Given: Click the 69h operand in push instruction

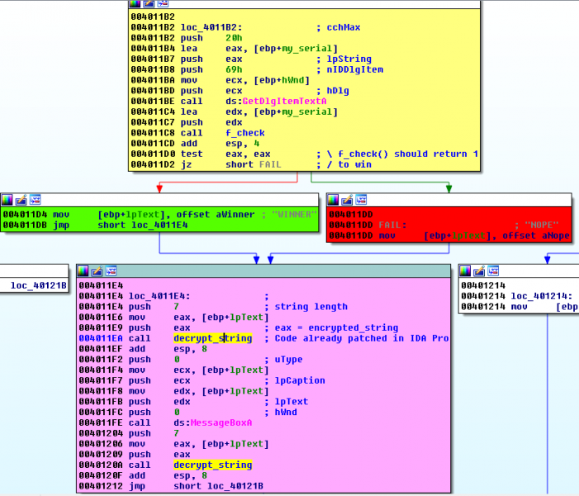Looking at the screenshot, I should (x=234, y=70).
